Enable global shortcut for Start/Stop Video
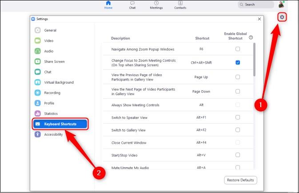The width and height of the screenshot is (299, 193). (x=238, y=155)
